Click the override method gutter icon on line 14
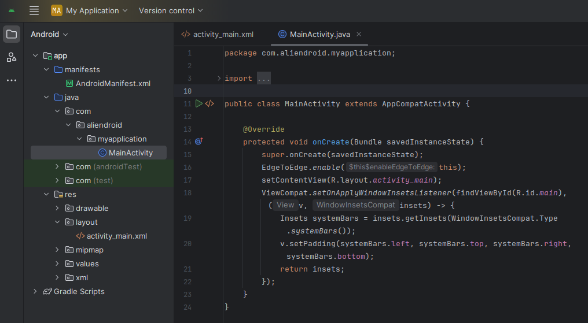588x323 pixels. point(199,142)
